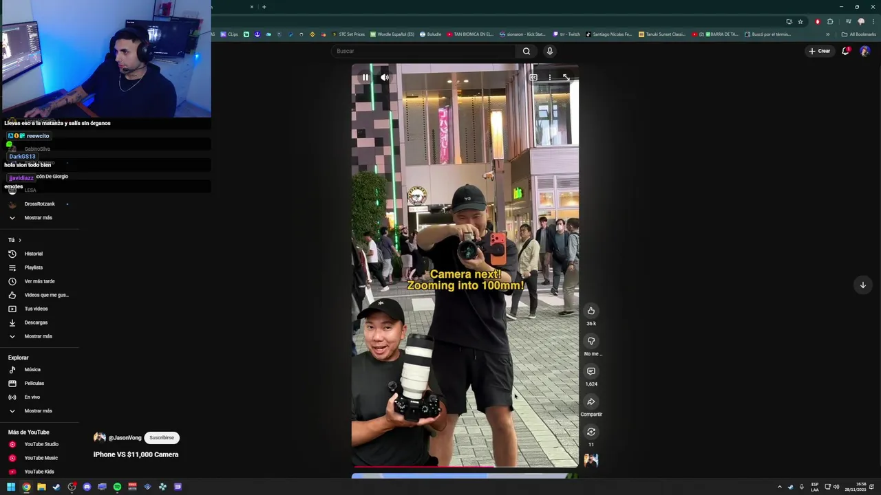
Task: Open the All Bookmarks folder
Action: pos(859,34)
